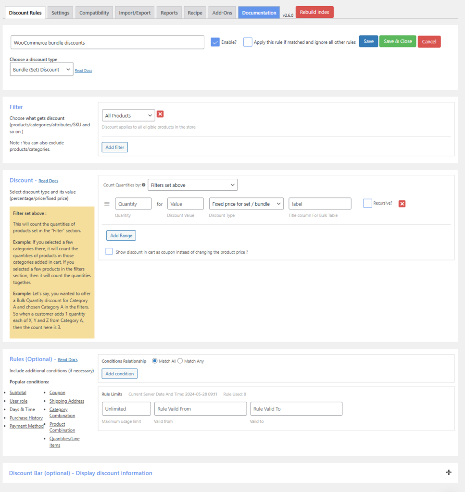
Task: Remove the All Products filter via red X
Action: (159, 114)
